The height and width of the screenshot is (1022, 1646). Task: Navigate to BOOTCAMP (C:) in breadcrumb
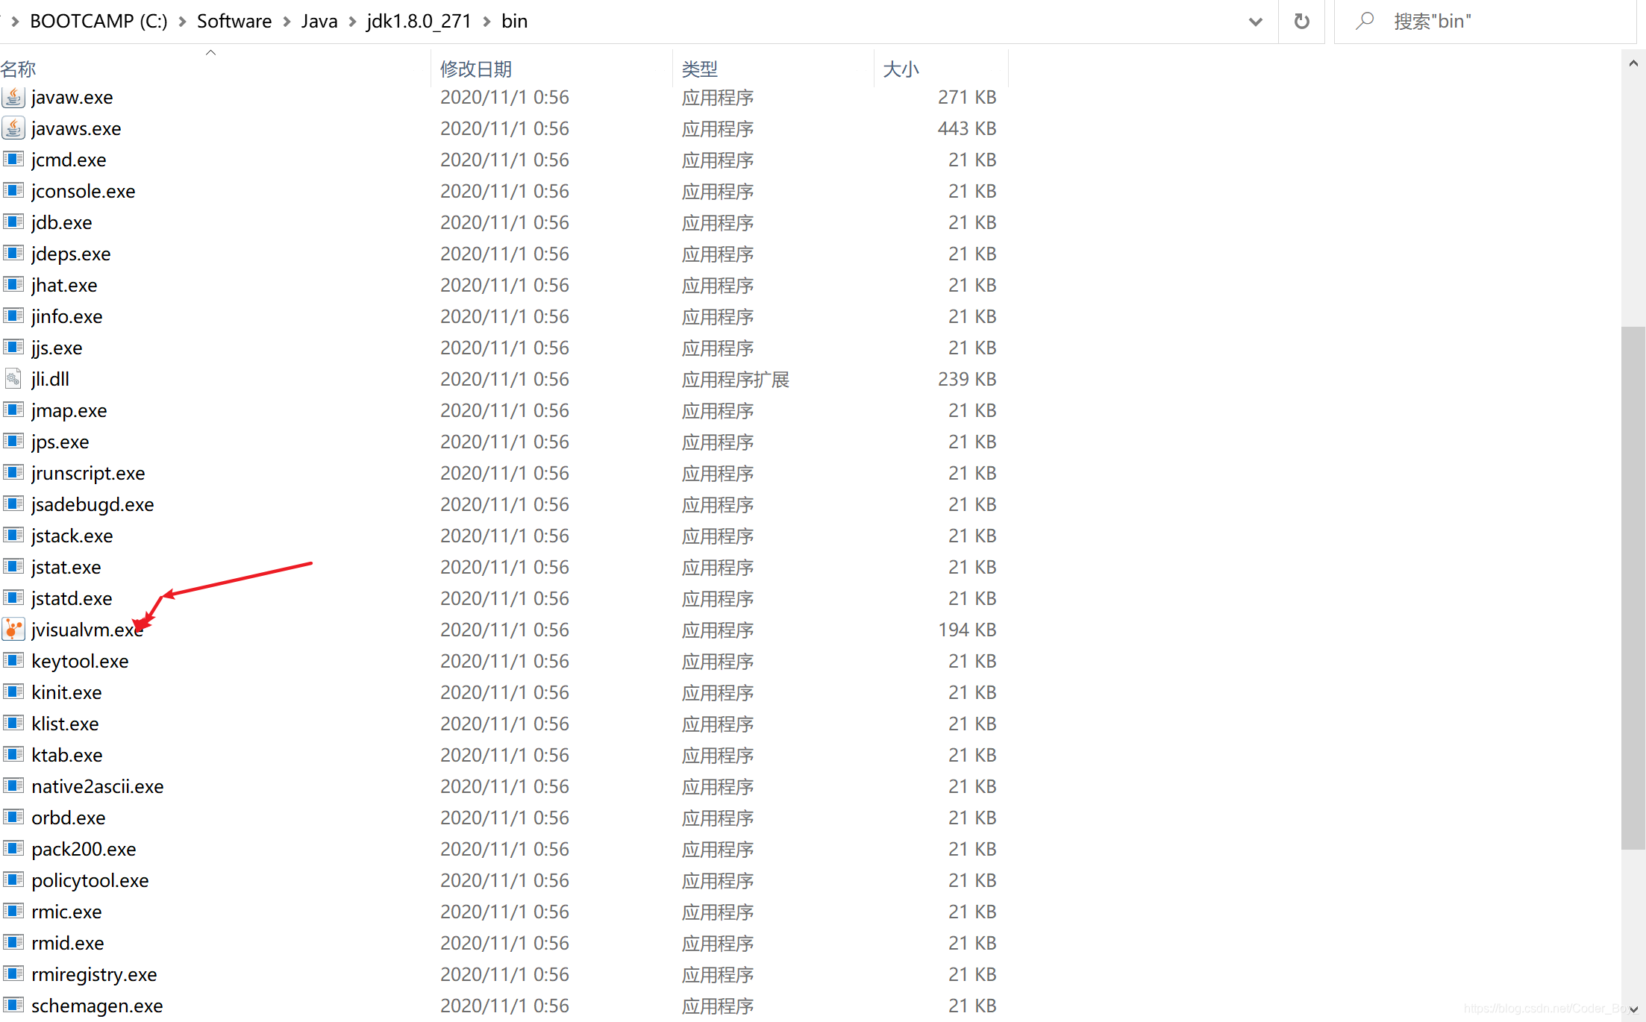tap(98, 21)
